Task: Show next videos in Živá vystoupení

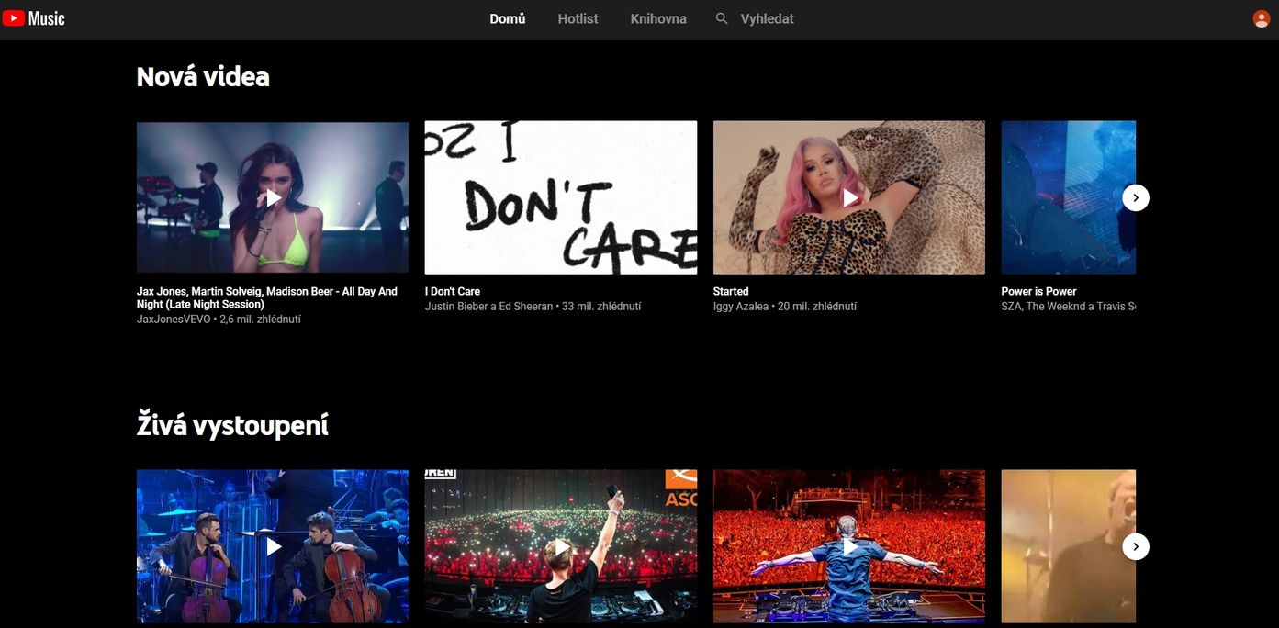Action: (x=1136, y=546)
